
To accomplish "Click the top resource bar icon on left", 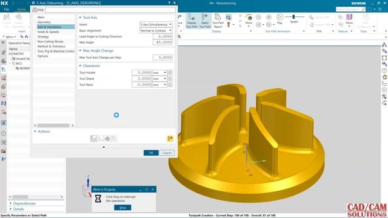I will [x=3, y=42].
